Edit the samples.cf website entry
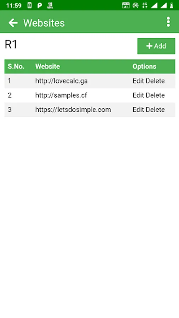This screenshot has width=179, height=318. pos(138,95)
